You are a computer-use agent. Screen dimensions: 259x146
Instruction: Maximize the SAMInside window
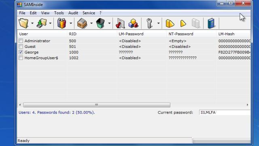tap(231, 3)
